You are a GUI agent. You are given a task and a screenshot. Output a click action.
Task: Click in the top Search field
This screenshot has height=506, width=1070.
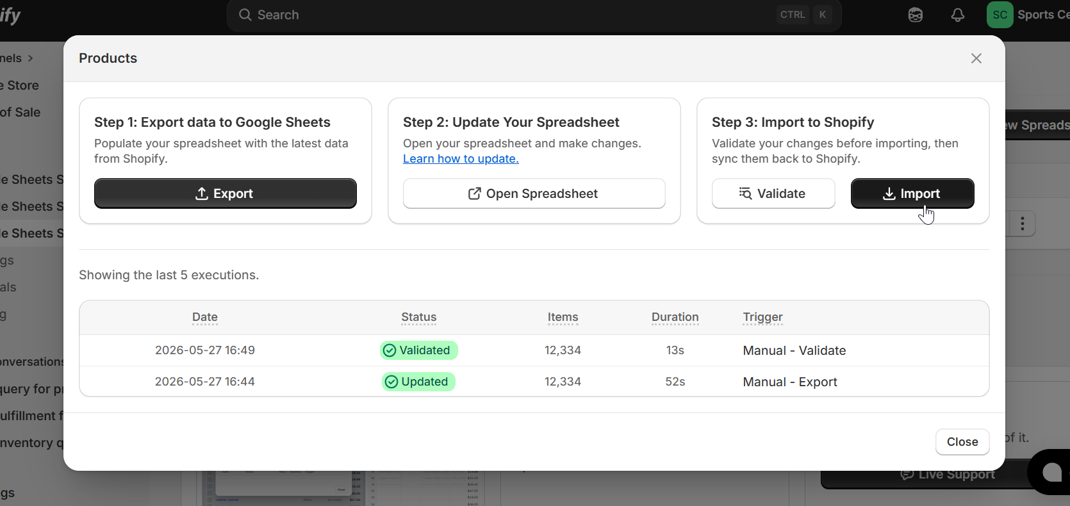534,15
